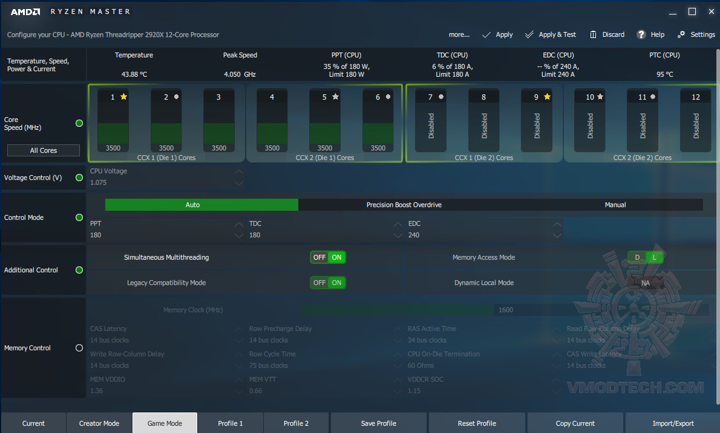Click the dot marker on core 2
Image resolution: width=720 pixels, height=433 pixels.
[176, 97]
